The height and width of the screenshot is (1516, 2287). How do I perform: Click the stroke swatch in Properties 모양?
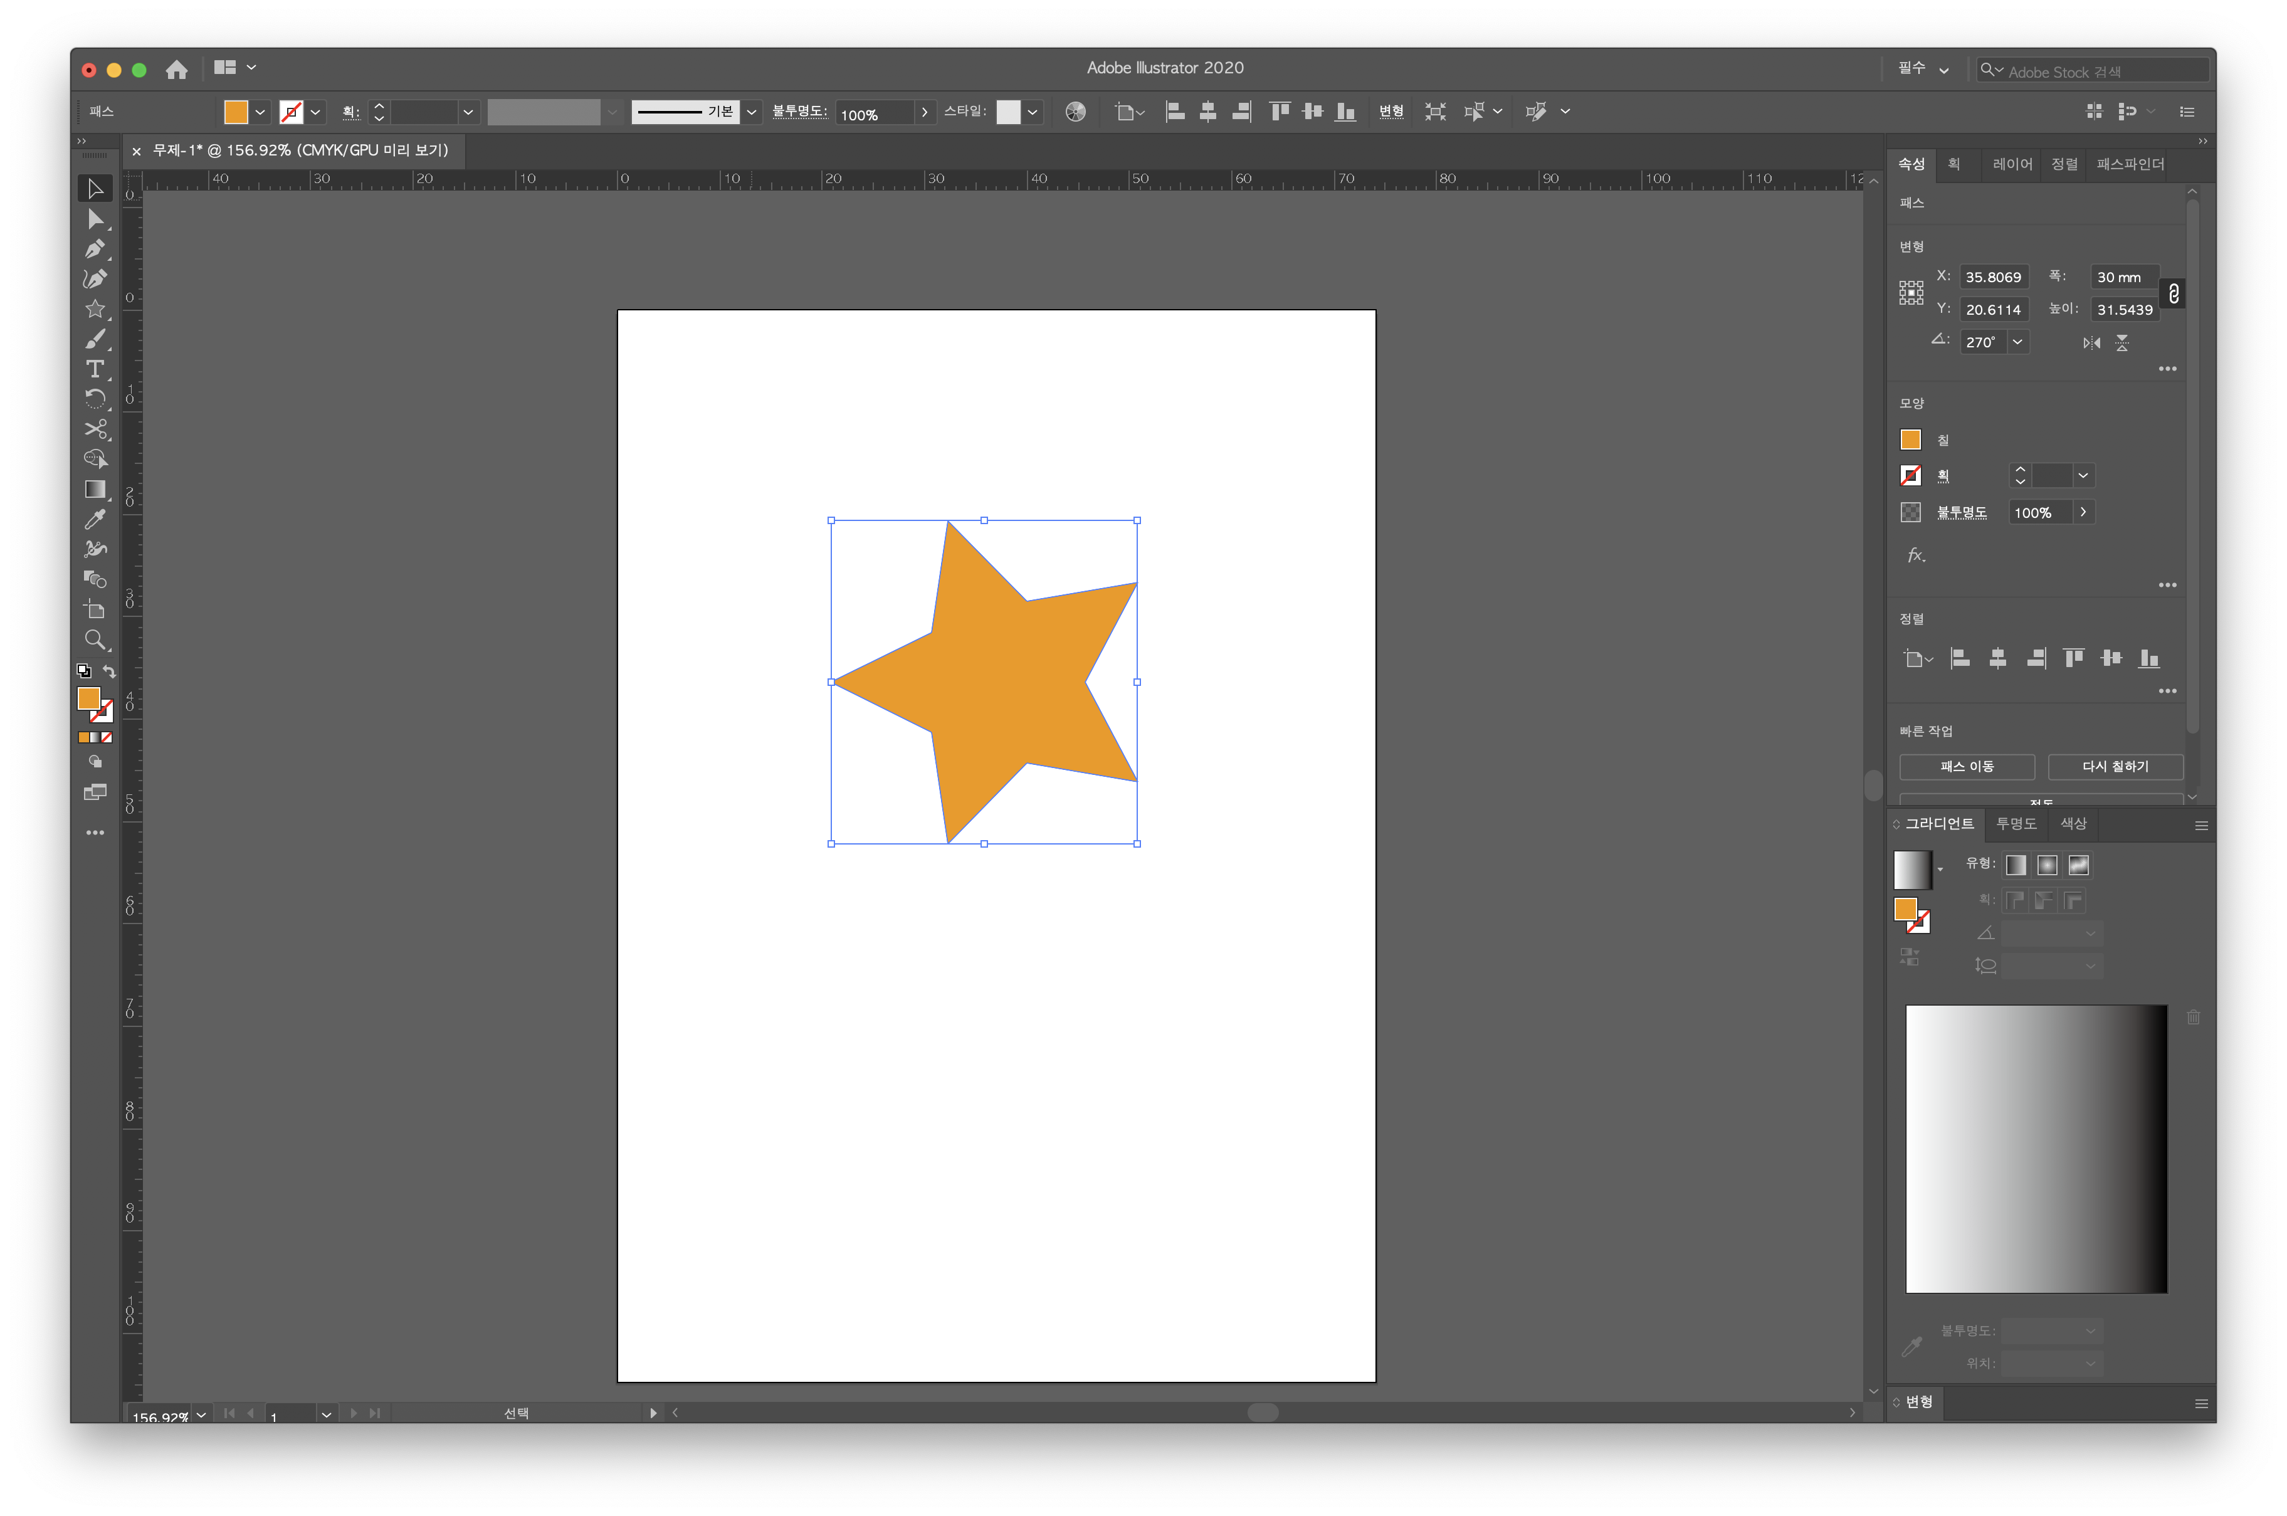tap(1910, 476)
